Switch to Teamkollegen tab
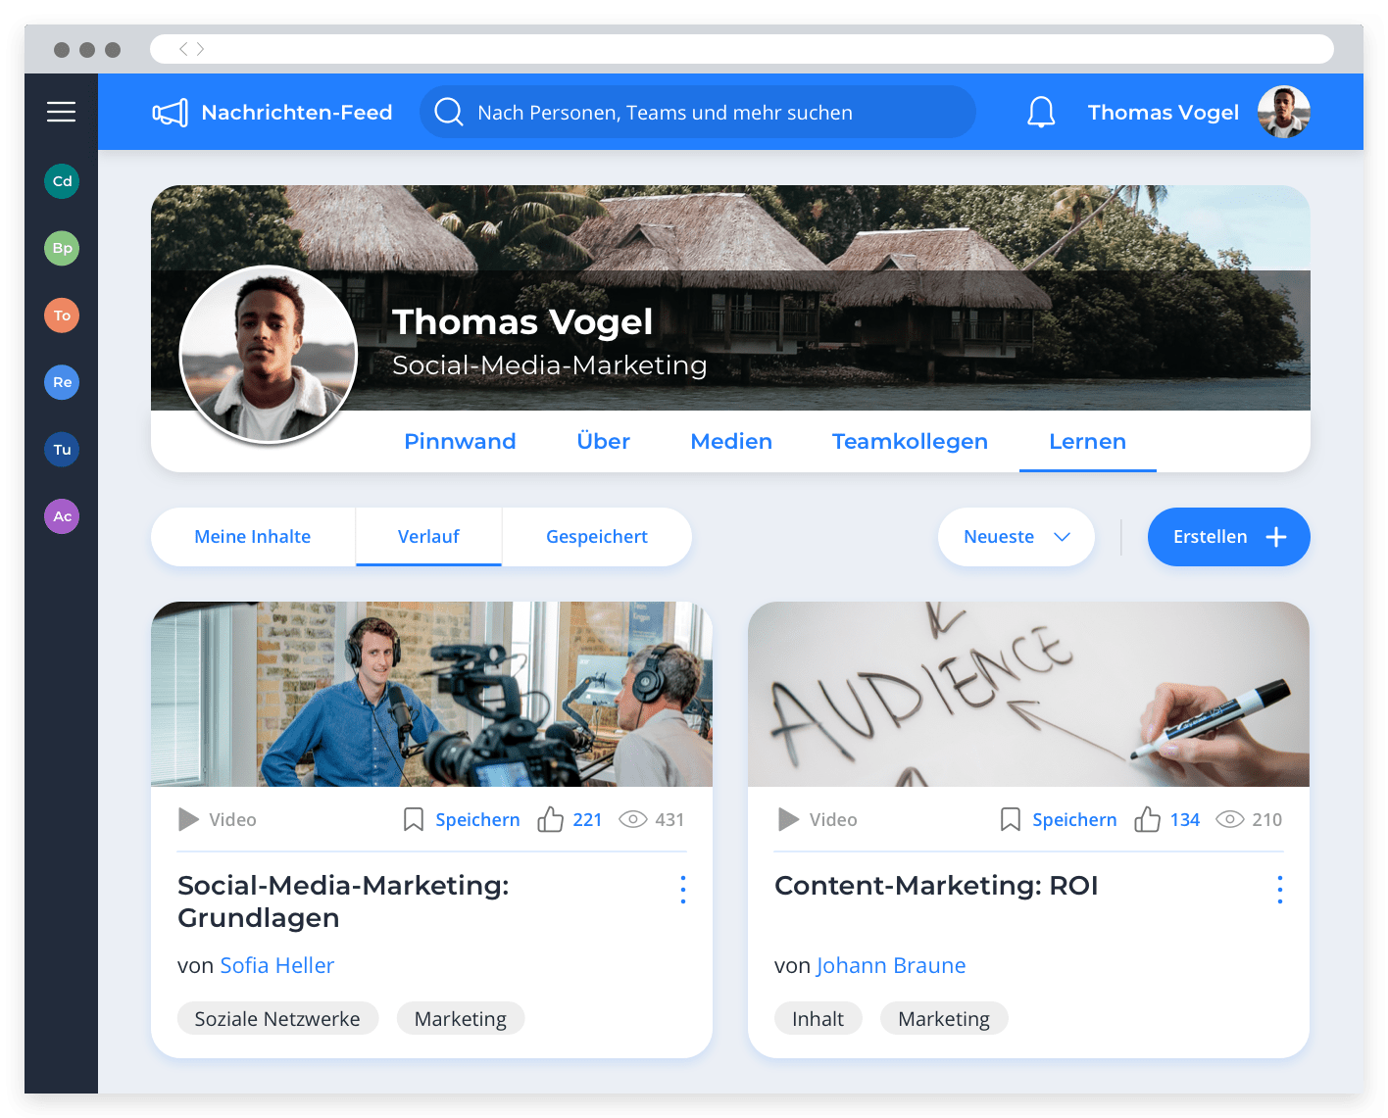Image resolution: width=1388 pixels, height=1118 pixels. (x=910, y=441)
